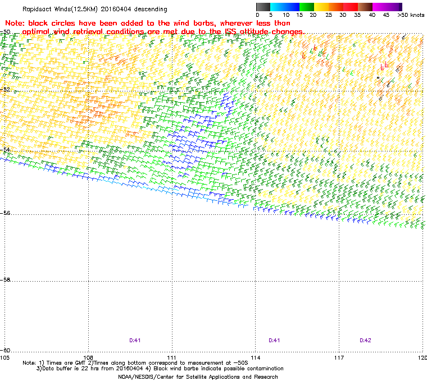Click the chart title 'Rapidscat Winds(12.5KM) 20160404 descending'
Image resolution: width=427 pixels, height=386 pixels.
click(x=95, y=9)
